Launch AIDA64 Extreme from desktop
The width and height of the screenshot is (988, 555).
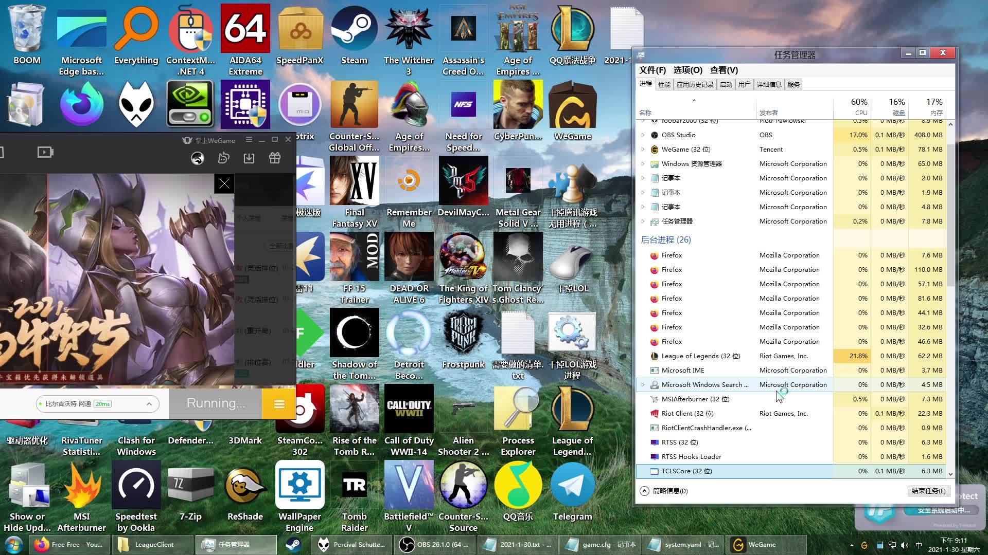coord(245,40)
